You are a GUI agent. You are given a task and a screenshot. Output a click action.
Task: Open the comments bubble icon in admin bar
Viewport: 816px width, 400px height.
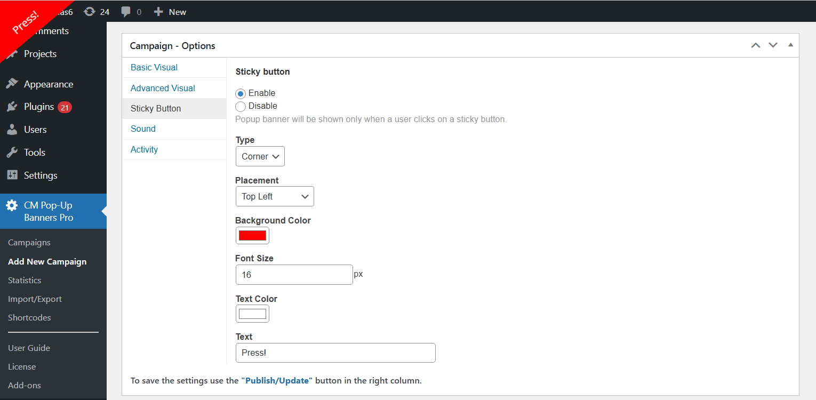[x=126, y=12]
